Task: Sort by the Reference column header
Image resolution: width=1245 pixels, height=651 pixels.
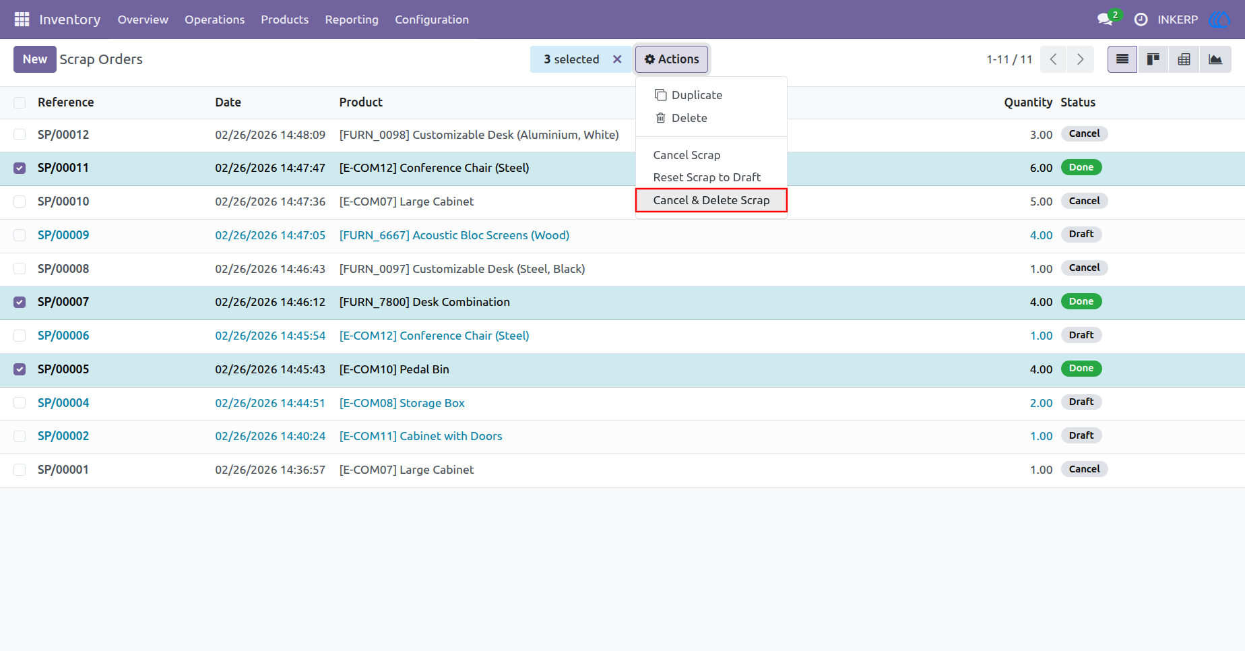Action: (x=66, y=102)
